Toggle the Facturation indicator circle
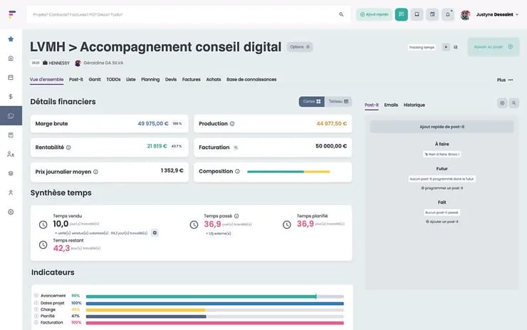The width and height of the screenshot is (527, 330). pyautogui.click(x=36, y=322)
